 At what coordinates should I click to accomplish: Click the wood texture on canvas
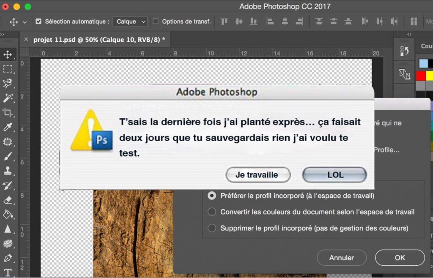pos(132,233)
